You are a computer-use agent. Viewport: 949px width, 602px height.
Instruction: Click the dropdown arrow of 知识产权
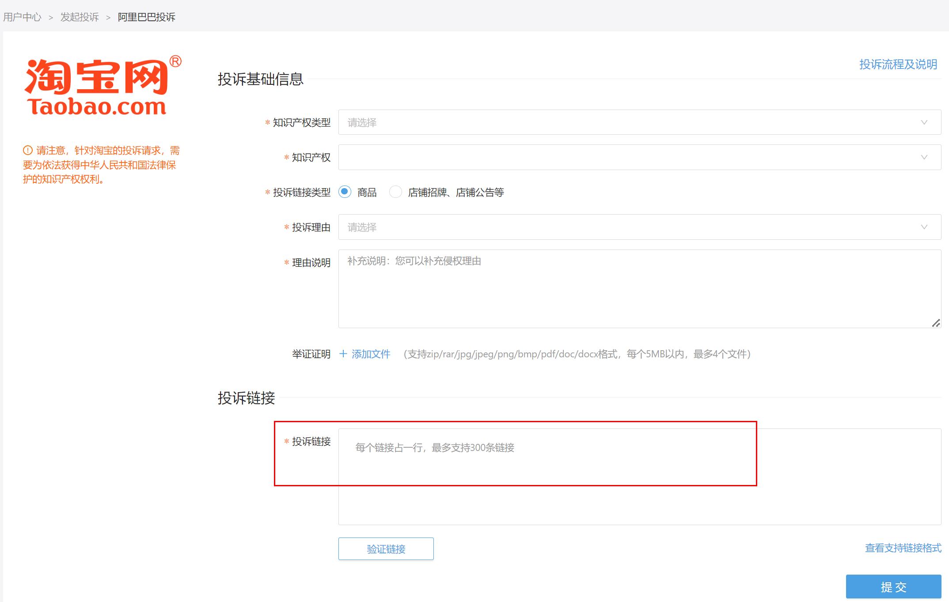(924, 157)
